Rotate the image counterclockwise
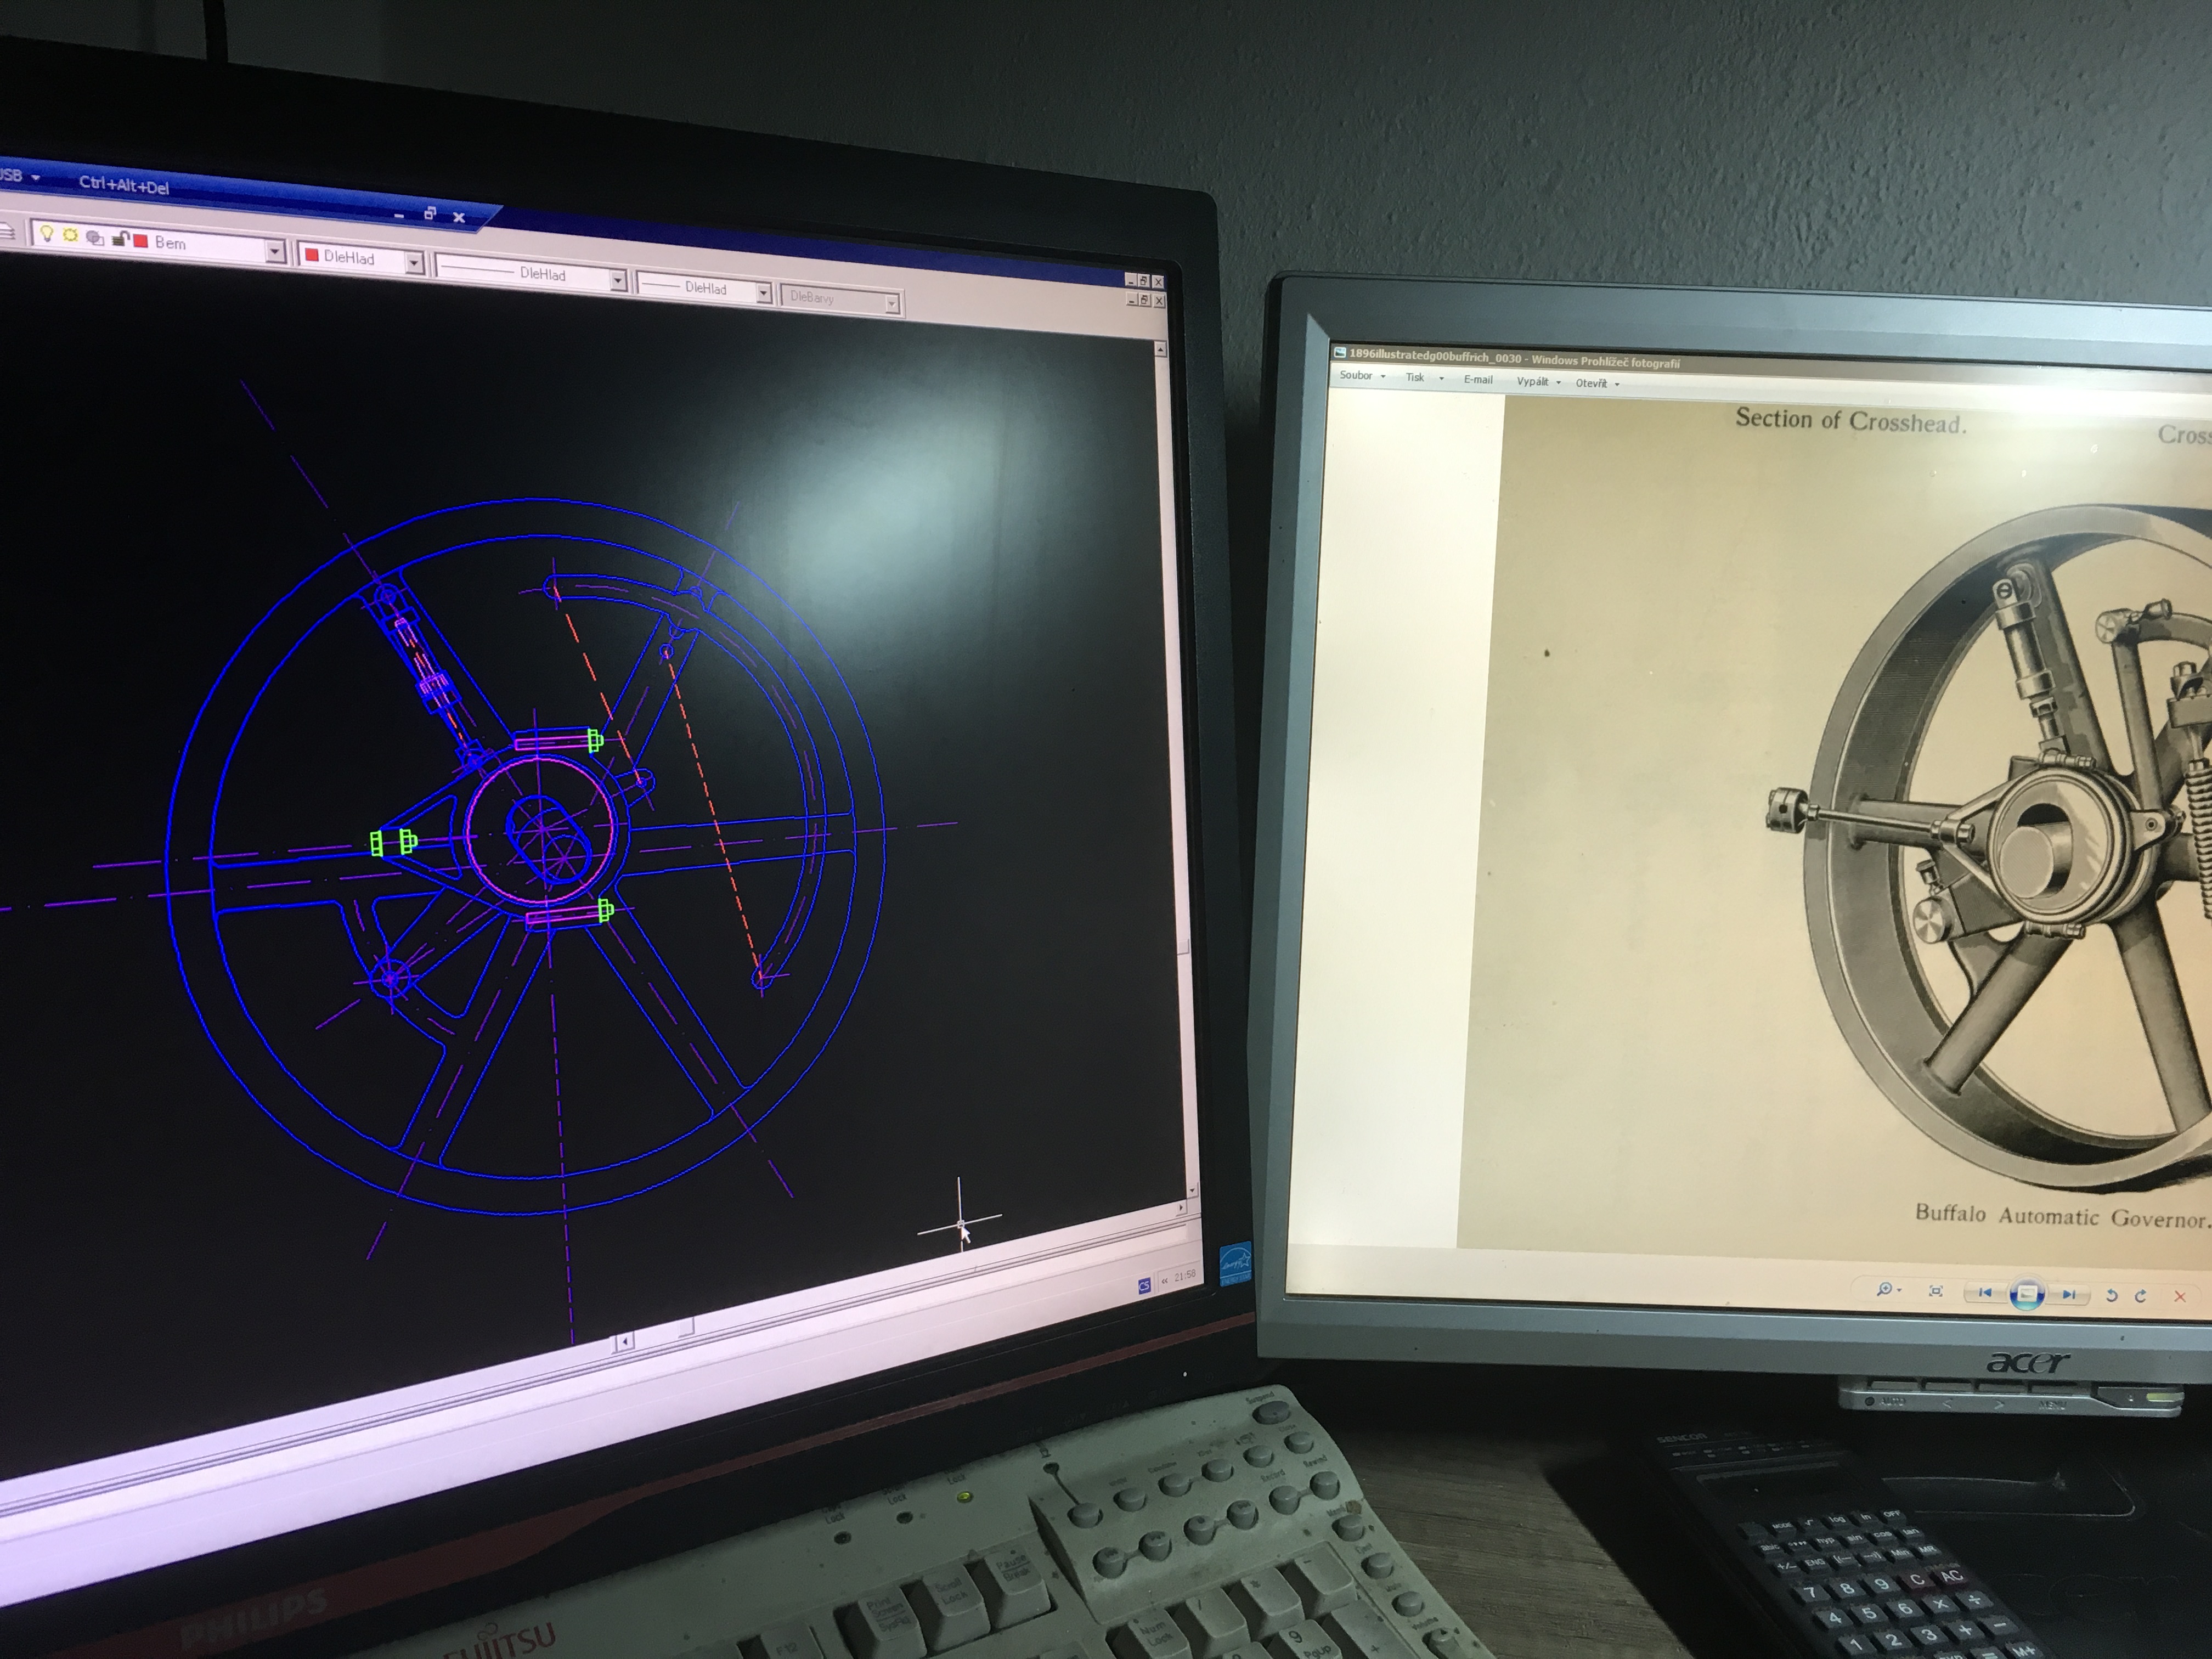2212x1659 pixels. point(2111,1296)
